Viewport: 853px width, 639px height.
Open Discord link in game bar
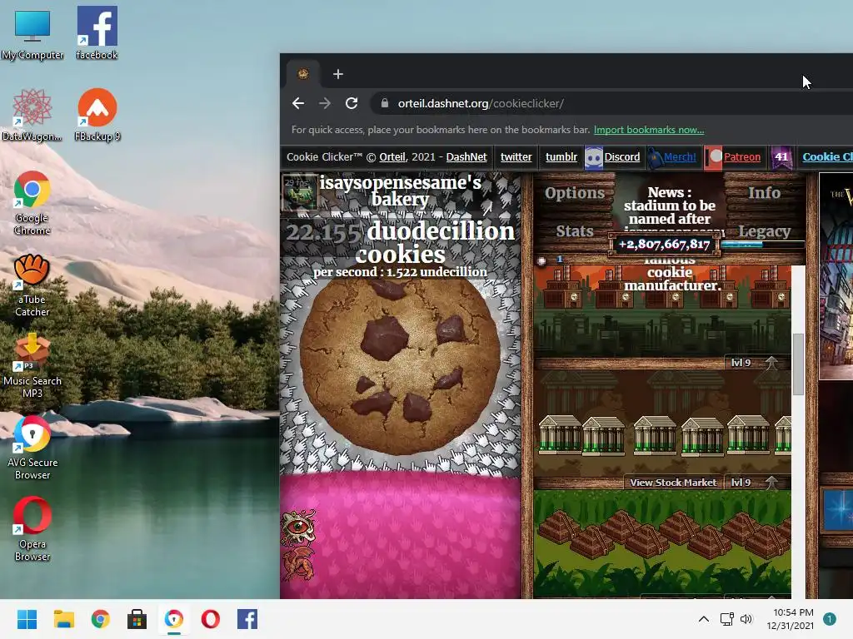click(x=621, y=157)
